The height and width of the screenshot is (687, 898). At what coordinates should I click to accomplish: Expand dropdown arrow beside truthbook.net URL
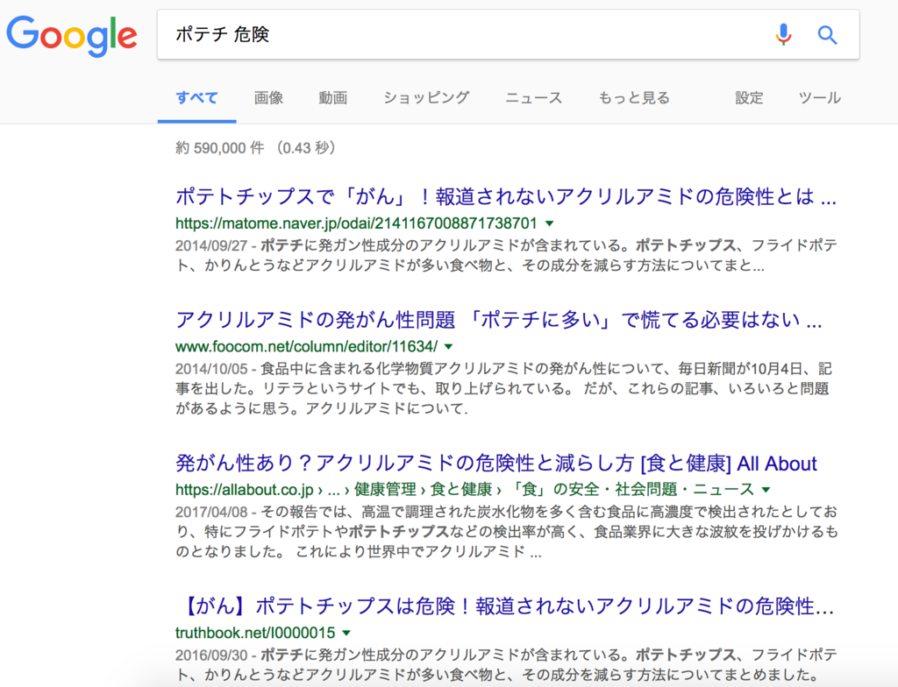pyautogui.click(x=346, y=633)
